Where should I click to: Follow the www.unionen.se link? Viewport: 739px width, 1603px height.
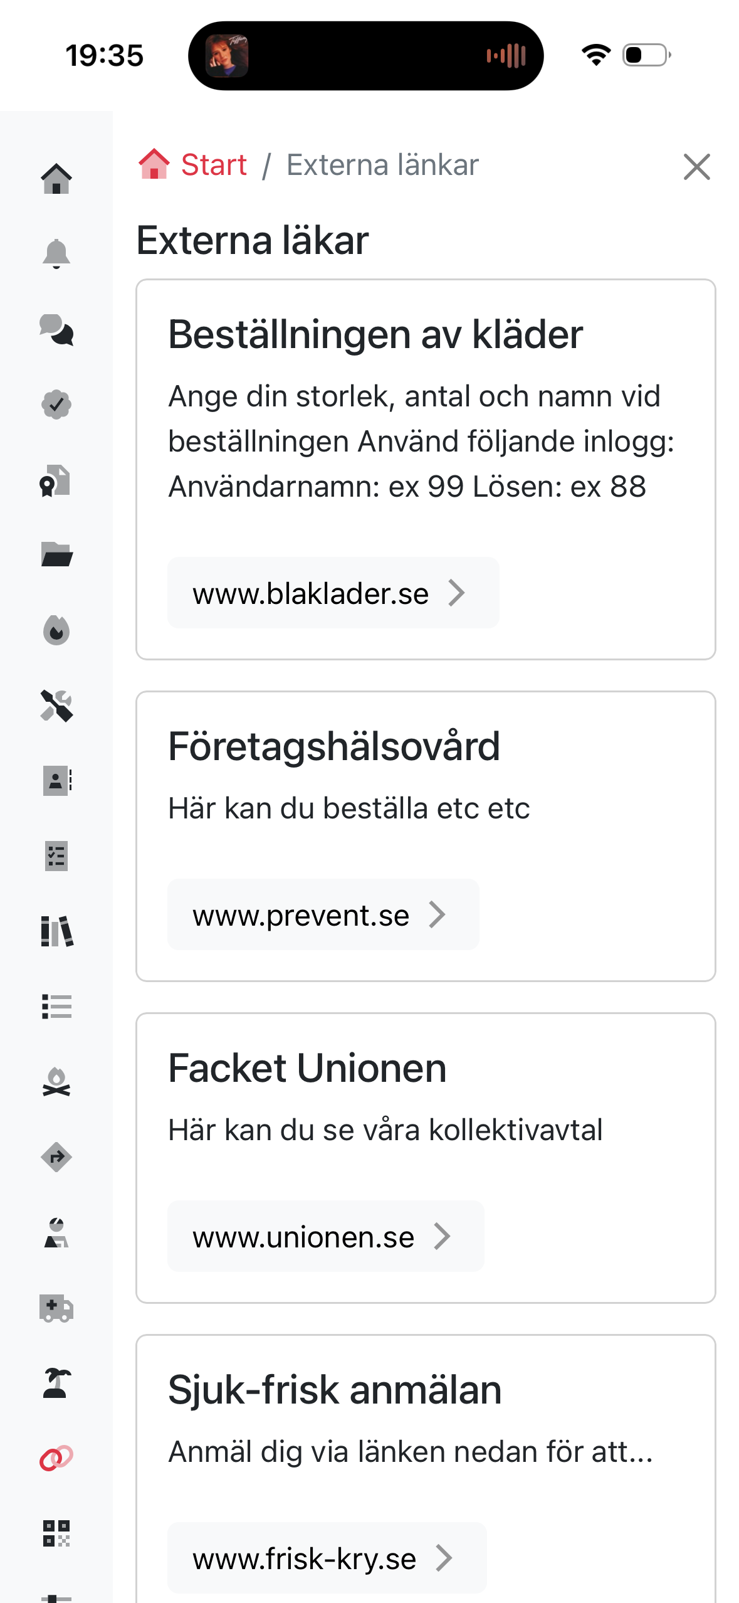(325, 1237)
